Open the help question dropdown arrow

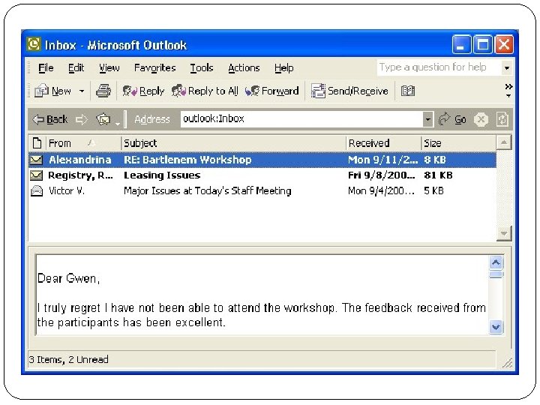(507, 67)
